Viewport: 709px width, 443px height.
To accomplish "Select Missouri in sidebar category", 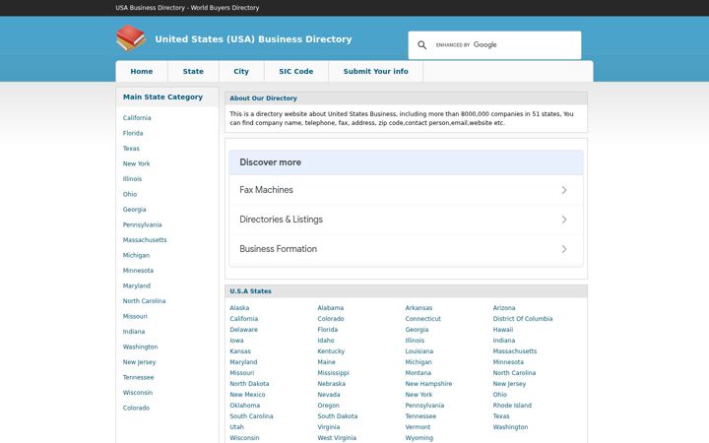I will pyautogui.click(x=135, y=316).
